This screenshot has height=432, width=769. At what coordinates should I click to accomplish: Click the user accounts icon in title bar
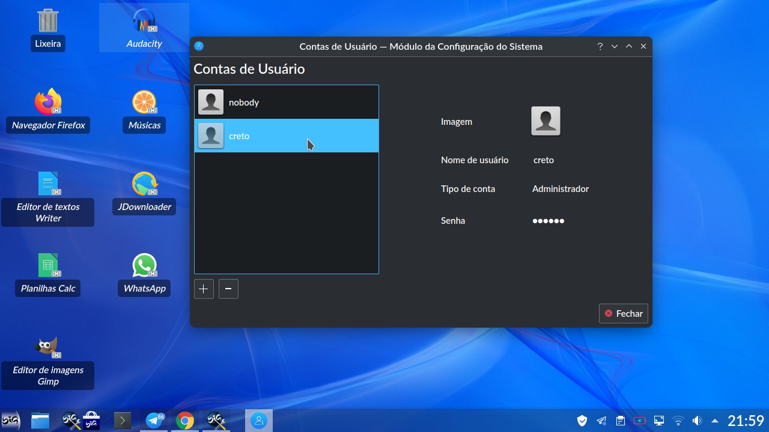point(199,46)
